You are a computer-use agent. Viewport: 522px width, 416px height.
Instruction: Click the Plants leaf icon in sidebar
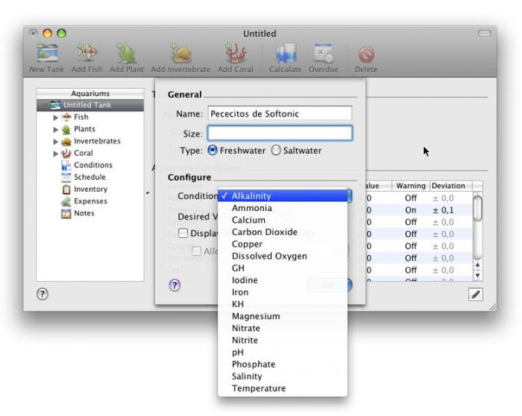(66, 129)
